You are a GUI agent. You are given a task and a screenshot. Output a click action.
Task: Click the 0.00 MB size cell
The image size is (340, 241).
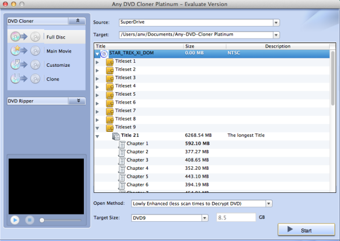point(194,53)
